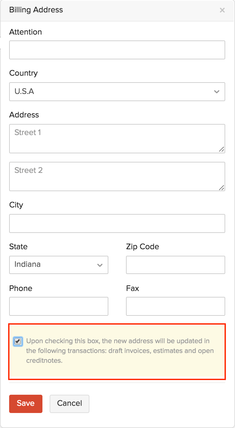Click the City input field
Image resolution: width=235 pixels, height=428 pixels.
pos(117,223)
